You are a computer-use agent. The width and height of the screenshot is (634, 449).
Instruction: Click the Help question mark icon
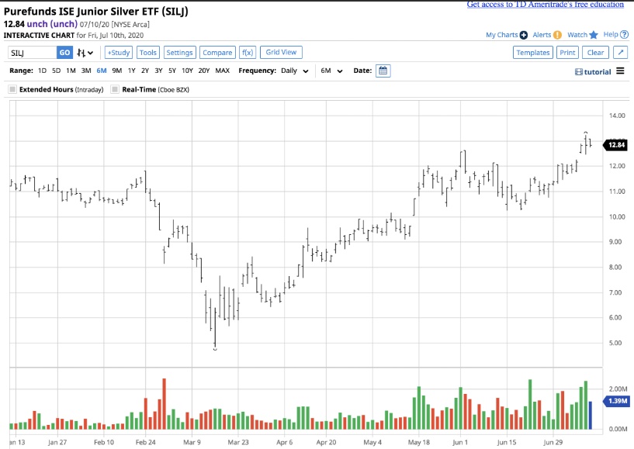click(x=624, y=35)
